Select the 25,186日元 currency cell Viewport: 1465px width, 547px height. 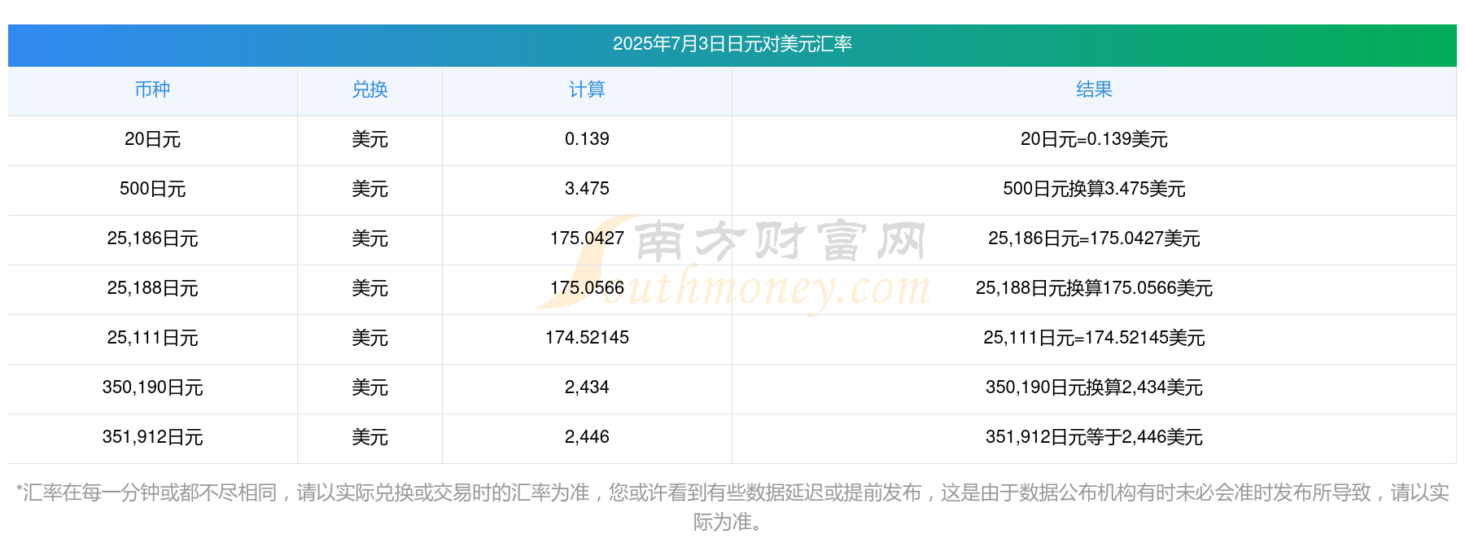coord(152,238)
